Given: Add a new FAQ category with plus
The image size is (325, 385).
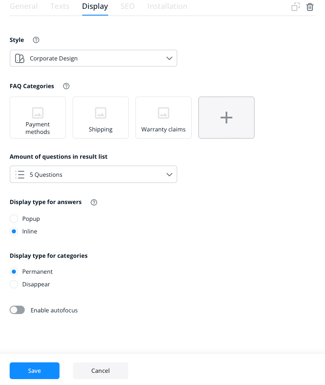Looking at the screenshot, I should point(226,118).
